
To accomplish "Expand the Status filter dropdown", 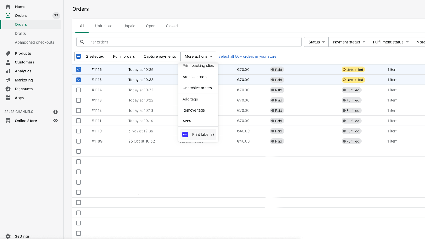I will click(x=316, y=42).
